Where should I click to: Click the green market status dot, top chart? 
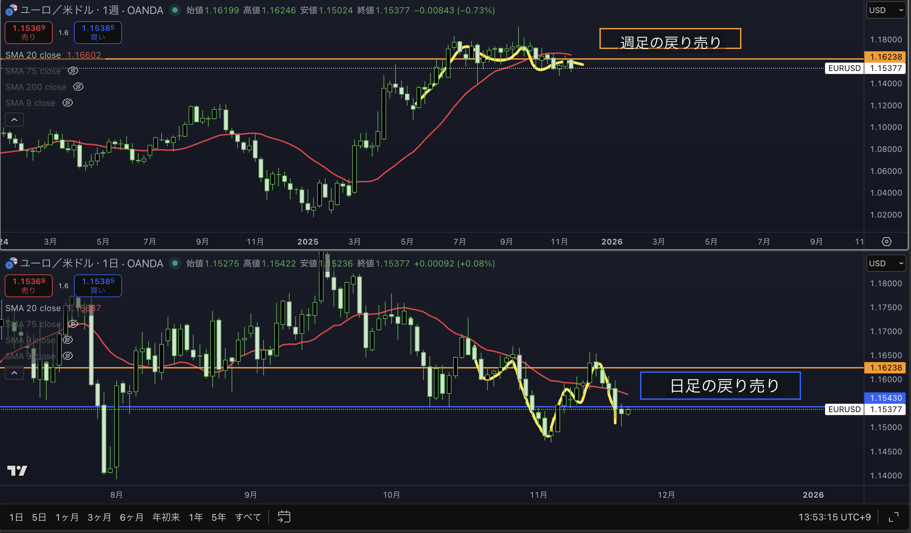(x=175, y=10)
